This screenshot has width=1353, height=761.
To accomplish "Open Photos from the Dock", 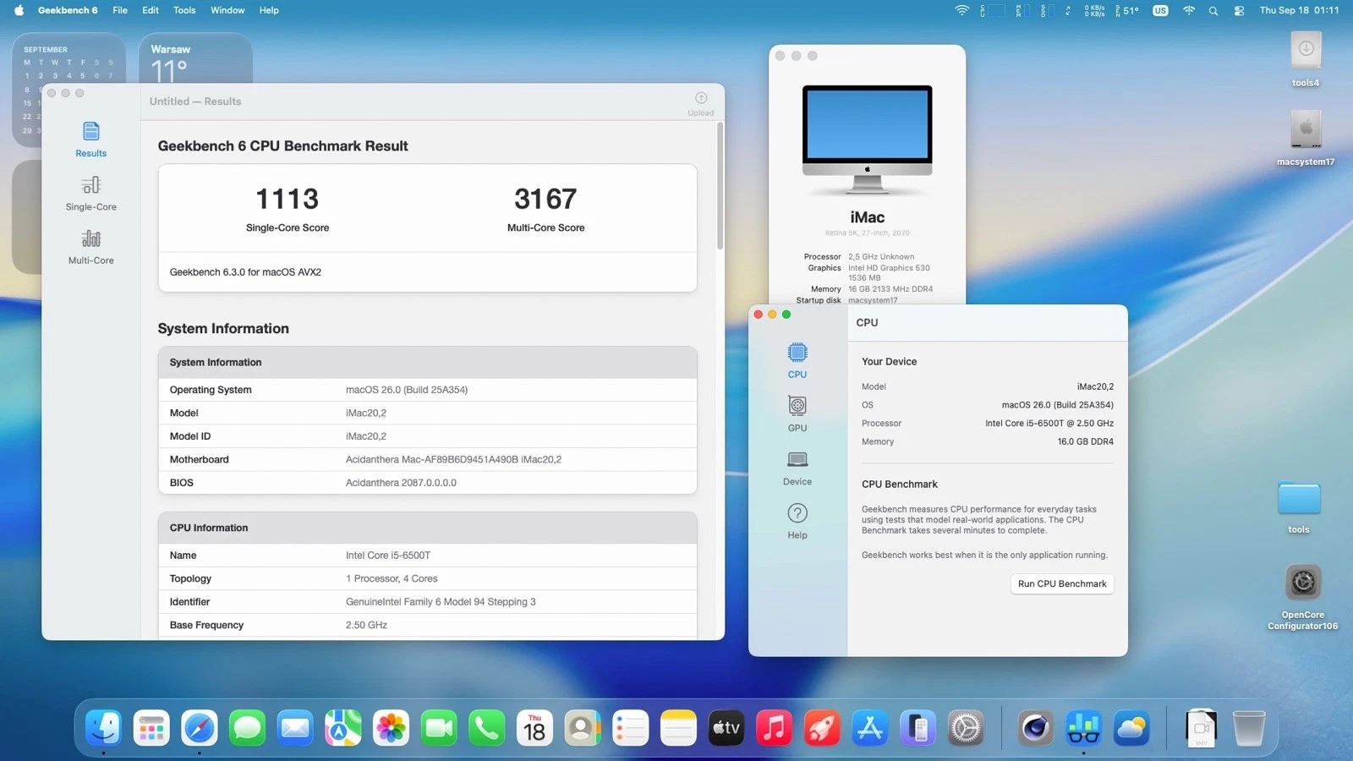I will [391, 727].
